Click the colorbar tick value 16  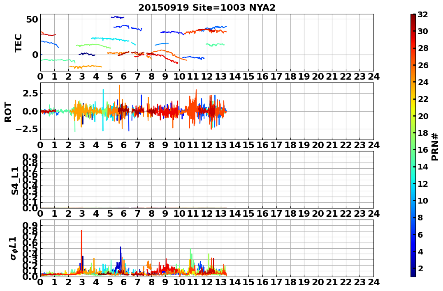(x=423, y=150)
